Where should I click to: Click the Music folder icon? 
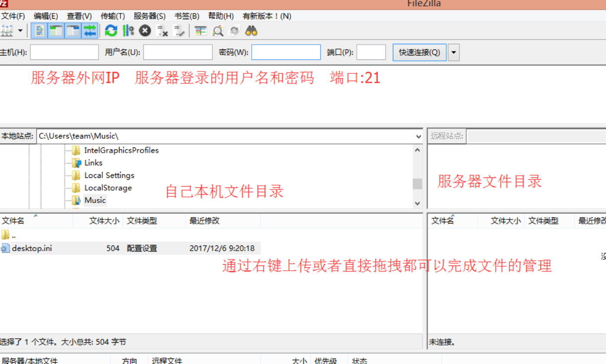(x=76, y=200)
